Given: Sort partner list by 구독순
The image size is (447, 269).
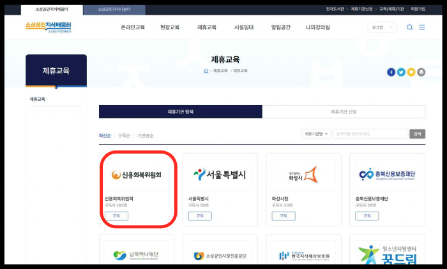Looking at the screenshot, I should pyautogui.click(x=124, y=136).
